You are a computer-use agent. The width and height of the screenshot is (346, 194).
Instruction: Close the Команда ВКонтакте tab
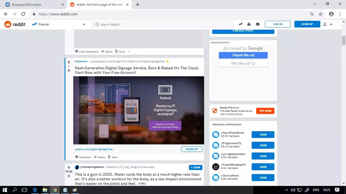coord(63,5)
